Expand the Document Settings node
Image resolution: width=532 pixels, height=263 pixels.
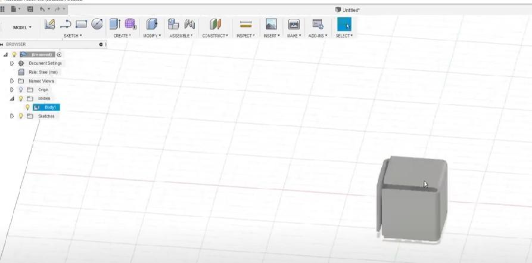(x=12, y=63)
